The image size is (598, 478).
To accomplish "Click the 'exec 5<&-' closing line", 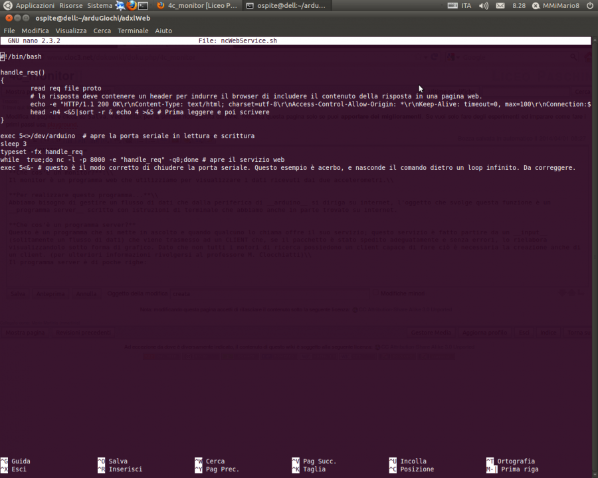I will coord(288,168).
